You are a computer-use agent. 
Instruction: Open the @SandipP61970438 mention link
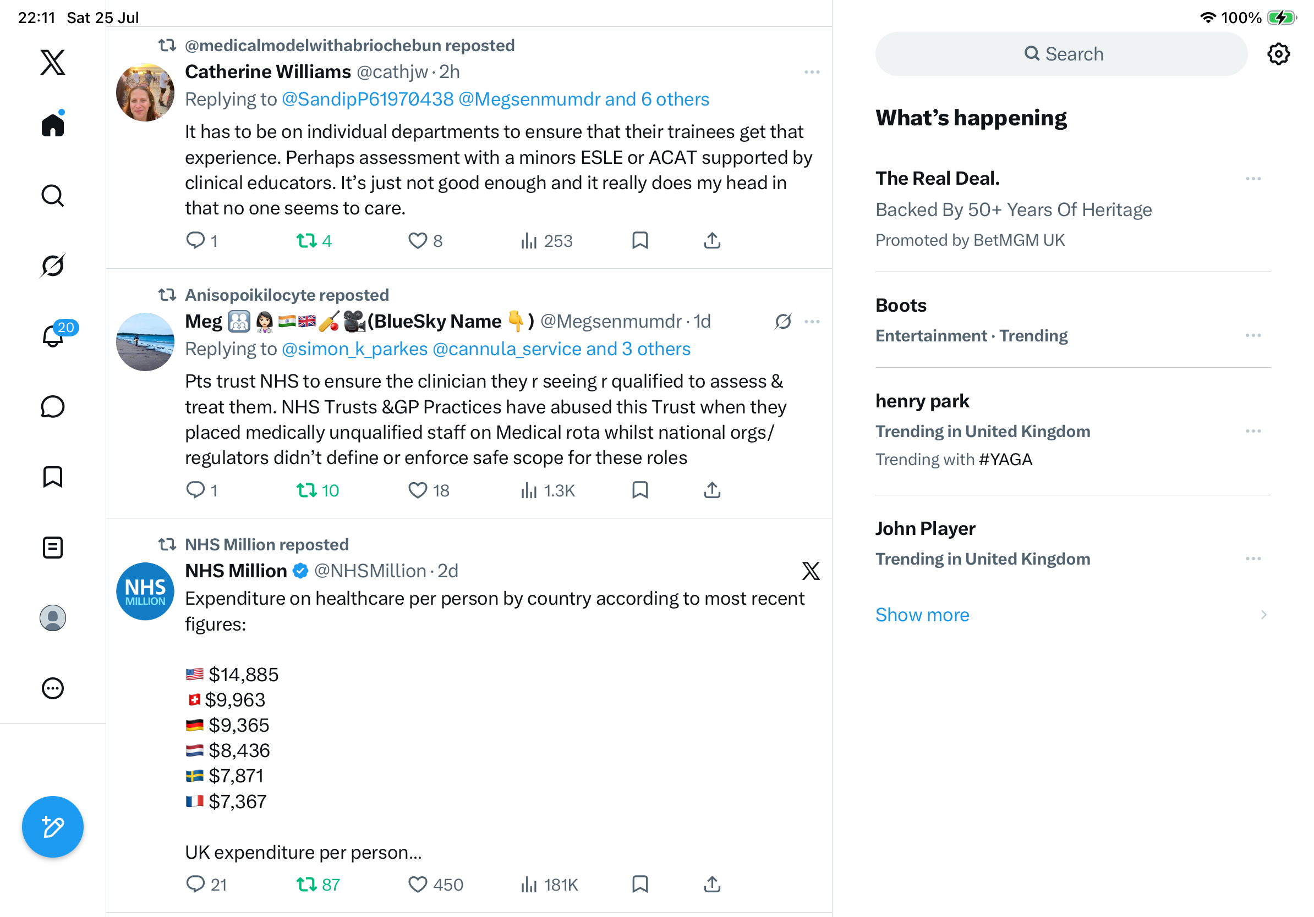[368, 100]
